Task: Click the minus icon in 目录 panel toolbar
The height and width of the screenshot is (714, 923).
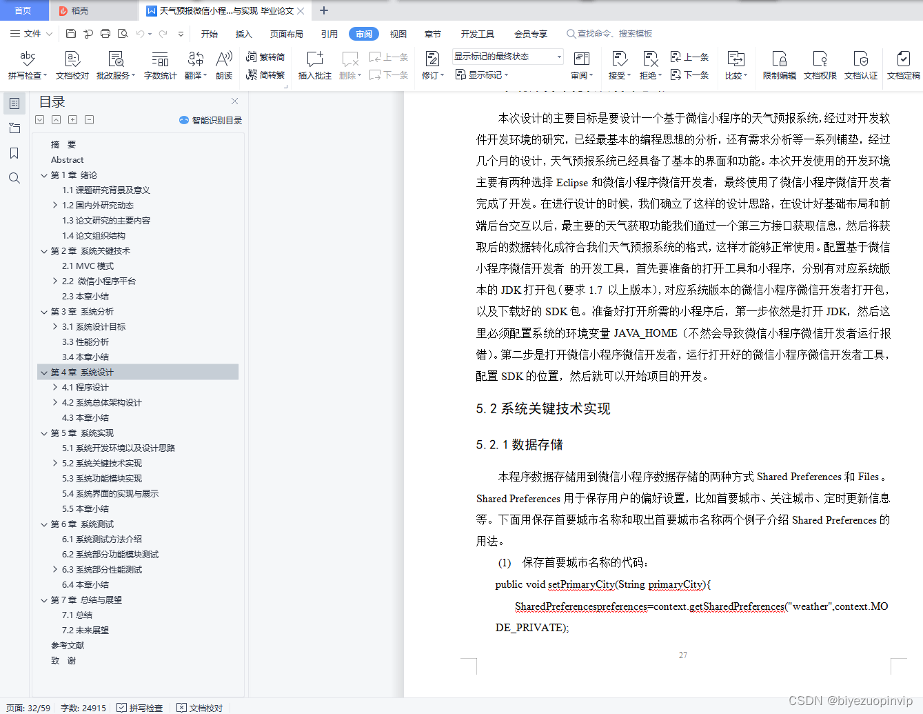Action: [x=89, y=120]
